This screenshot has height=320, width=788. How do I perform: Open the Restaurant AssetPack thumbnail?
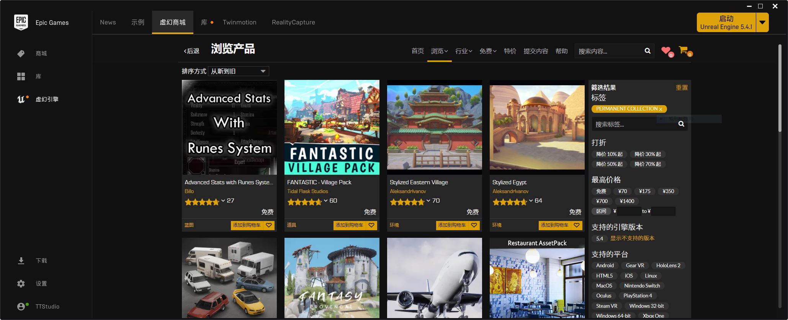[x=537, y=278]
